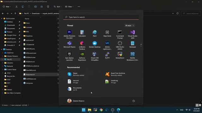This screenshot has width=202, height=113.
Task: Click the power button in Start menu
Action: 134,101
